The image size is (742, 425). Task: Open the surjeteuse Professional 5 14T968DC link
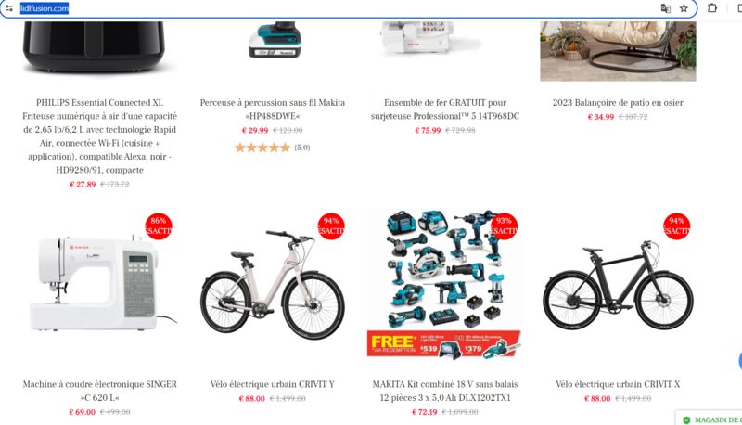click(x=445, y=109)
